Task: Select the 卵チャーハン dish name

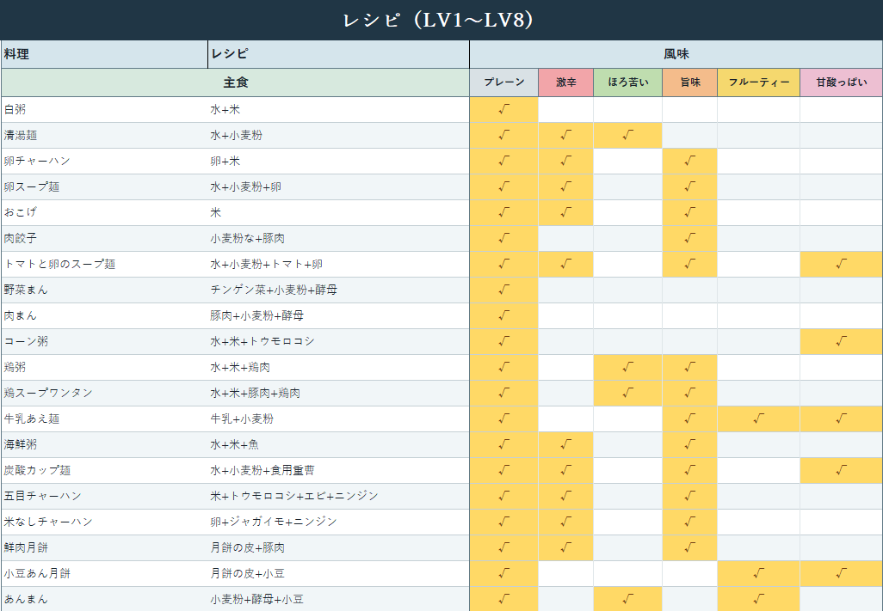Action: pyautogui.click(x=37, y=162)
